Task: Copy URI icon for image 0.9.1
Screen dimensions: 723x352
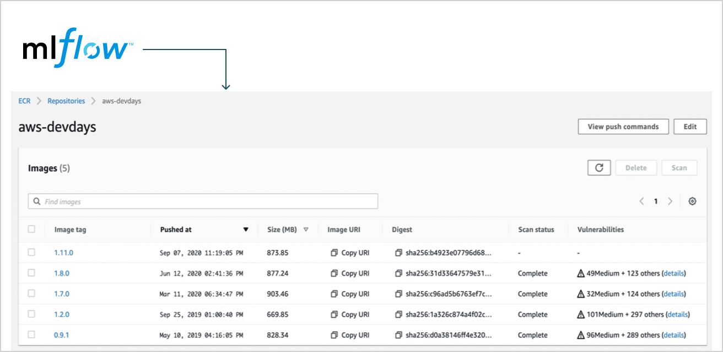Action: point(334,335)
